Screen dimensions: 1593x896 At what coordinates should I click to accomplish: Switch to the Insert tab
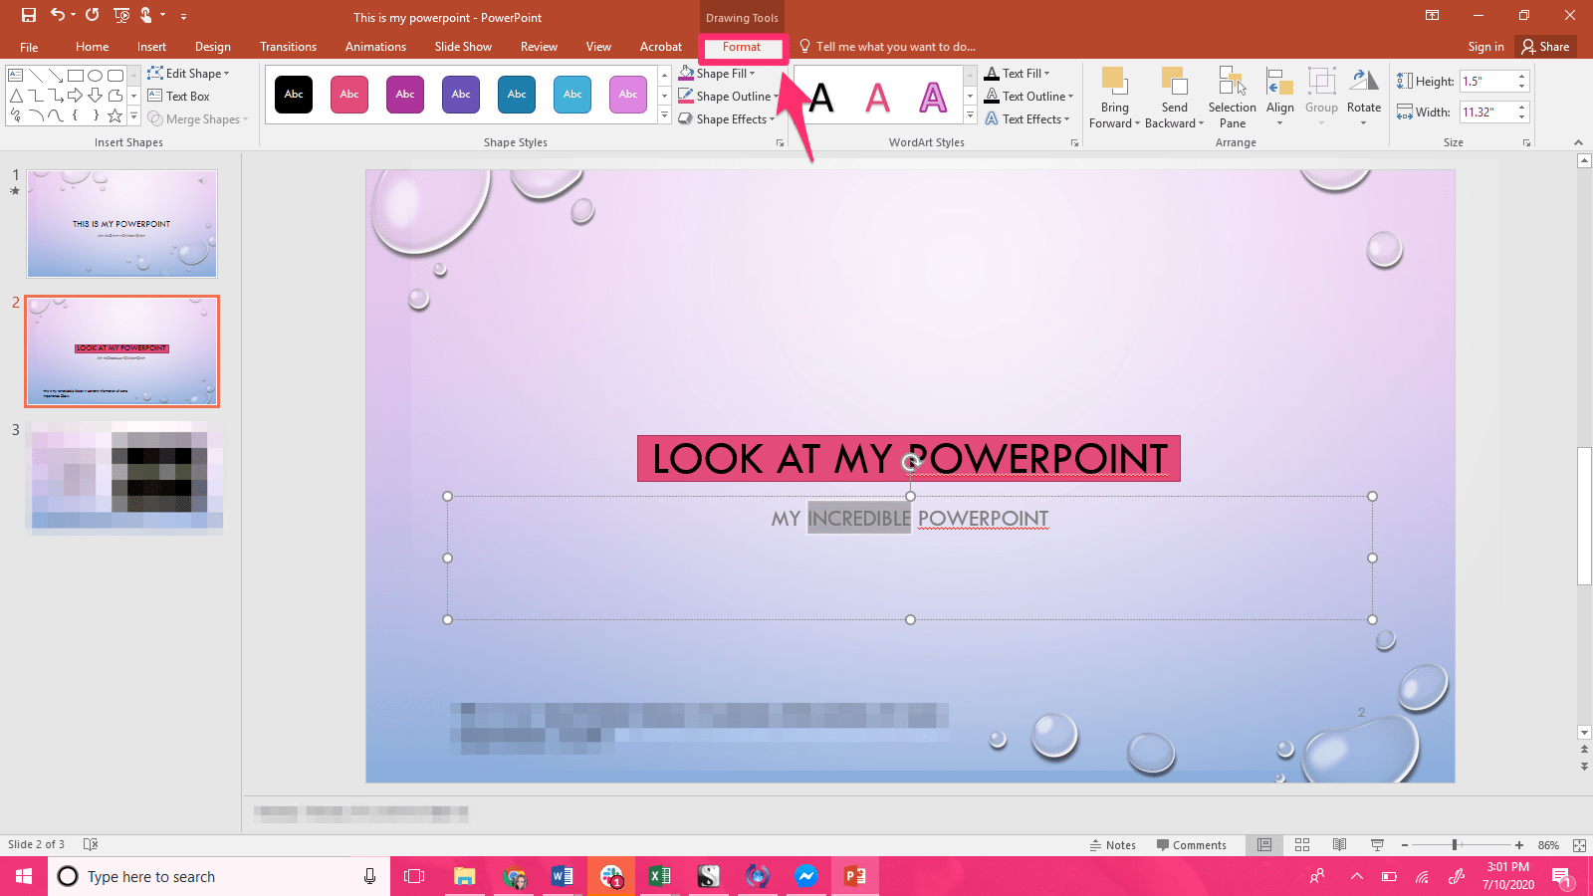click(x=151, y=47)
